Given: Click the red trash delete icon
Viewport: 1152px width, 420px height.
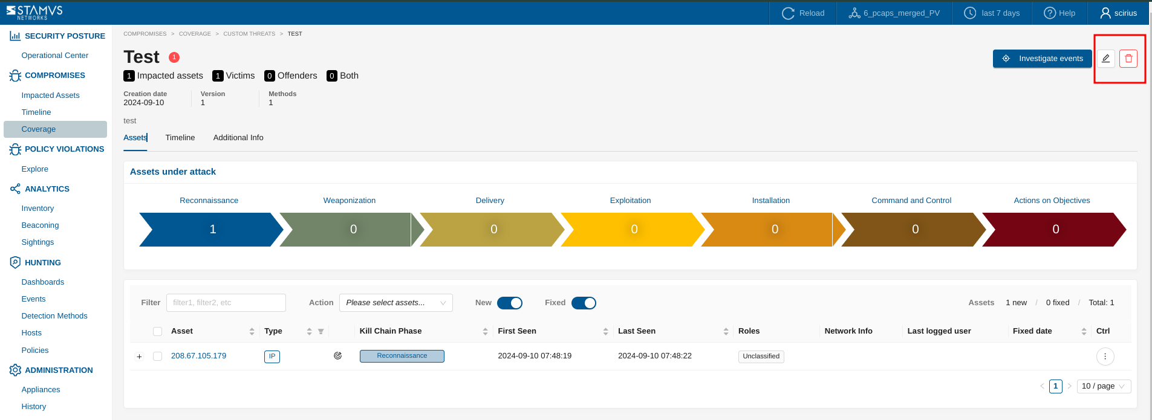Looking at the screenshot, I should click(x=1128, y=59).
